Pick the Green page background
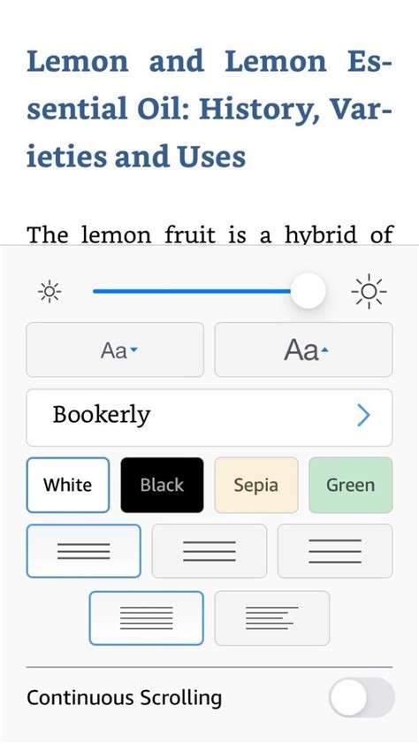Screen dimensions: 419x744 (351, 485)
